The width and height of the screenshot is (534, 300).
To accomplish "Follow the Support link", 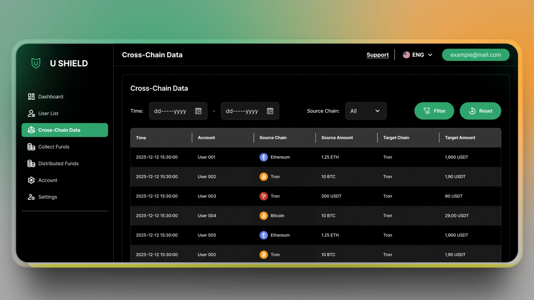I will (377, 55).
